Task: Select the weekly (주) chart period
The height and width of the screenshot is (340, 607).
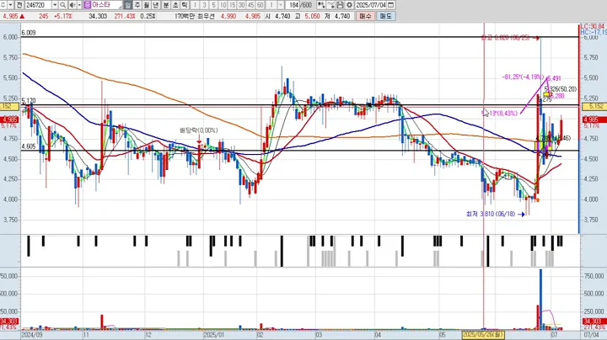Action: click(x=137, y=5)
